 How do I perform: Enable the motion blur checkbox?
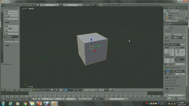click(167, 77)
